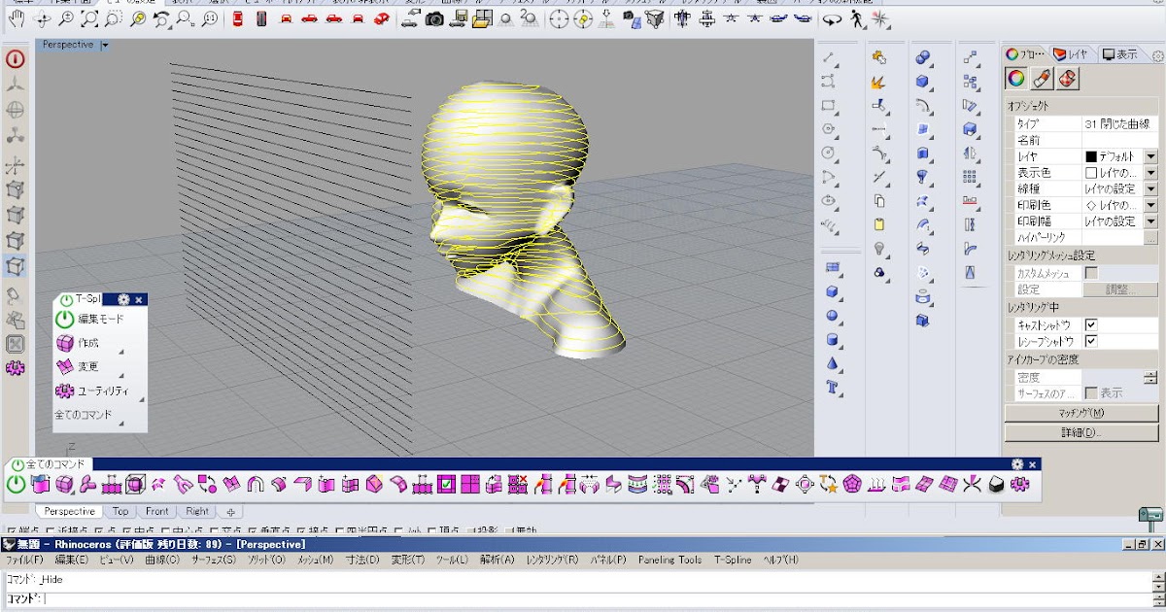
Task: Click the T-Splines edit mode power icon
Action: tap(65, 319)
